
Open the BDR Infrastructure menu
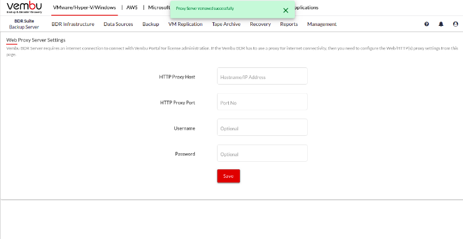pyautogui.click(x=73, y=24)
